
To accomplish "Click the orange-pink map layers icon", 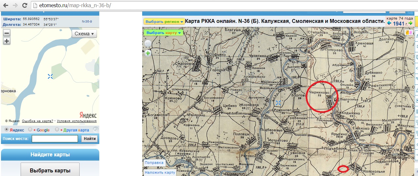I will [x=408, y=32].
